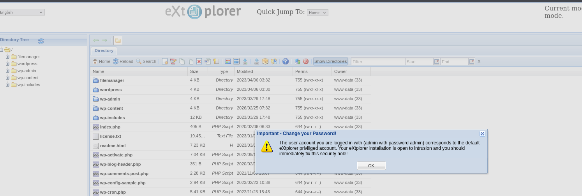Expand the wordpress tree node
This screenshot has width=582, height=196.
(7, 64)
